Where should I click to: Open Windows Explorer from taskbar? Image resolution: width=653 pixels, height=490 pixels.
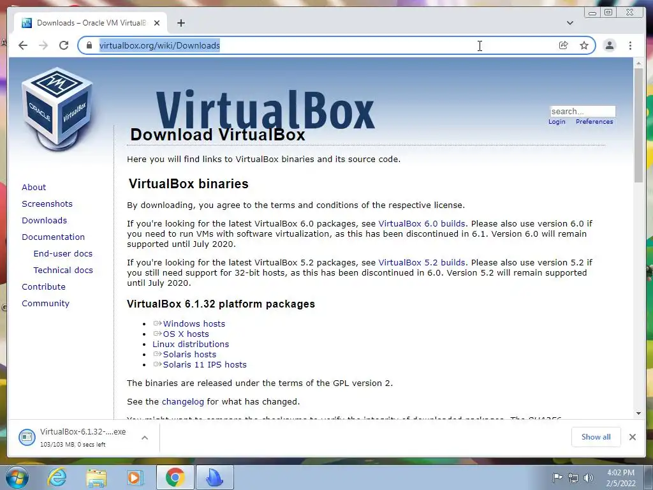[96, 477]
